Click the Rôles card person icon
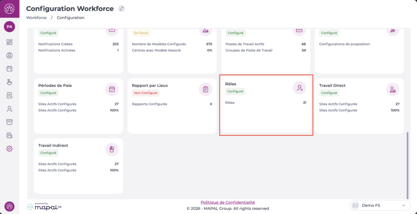The height and width of the screenshot is (214, 417). coord(299,88)
